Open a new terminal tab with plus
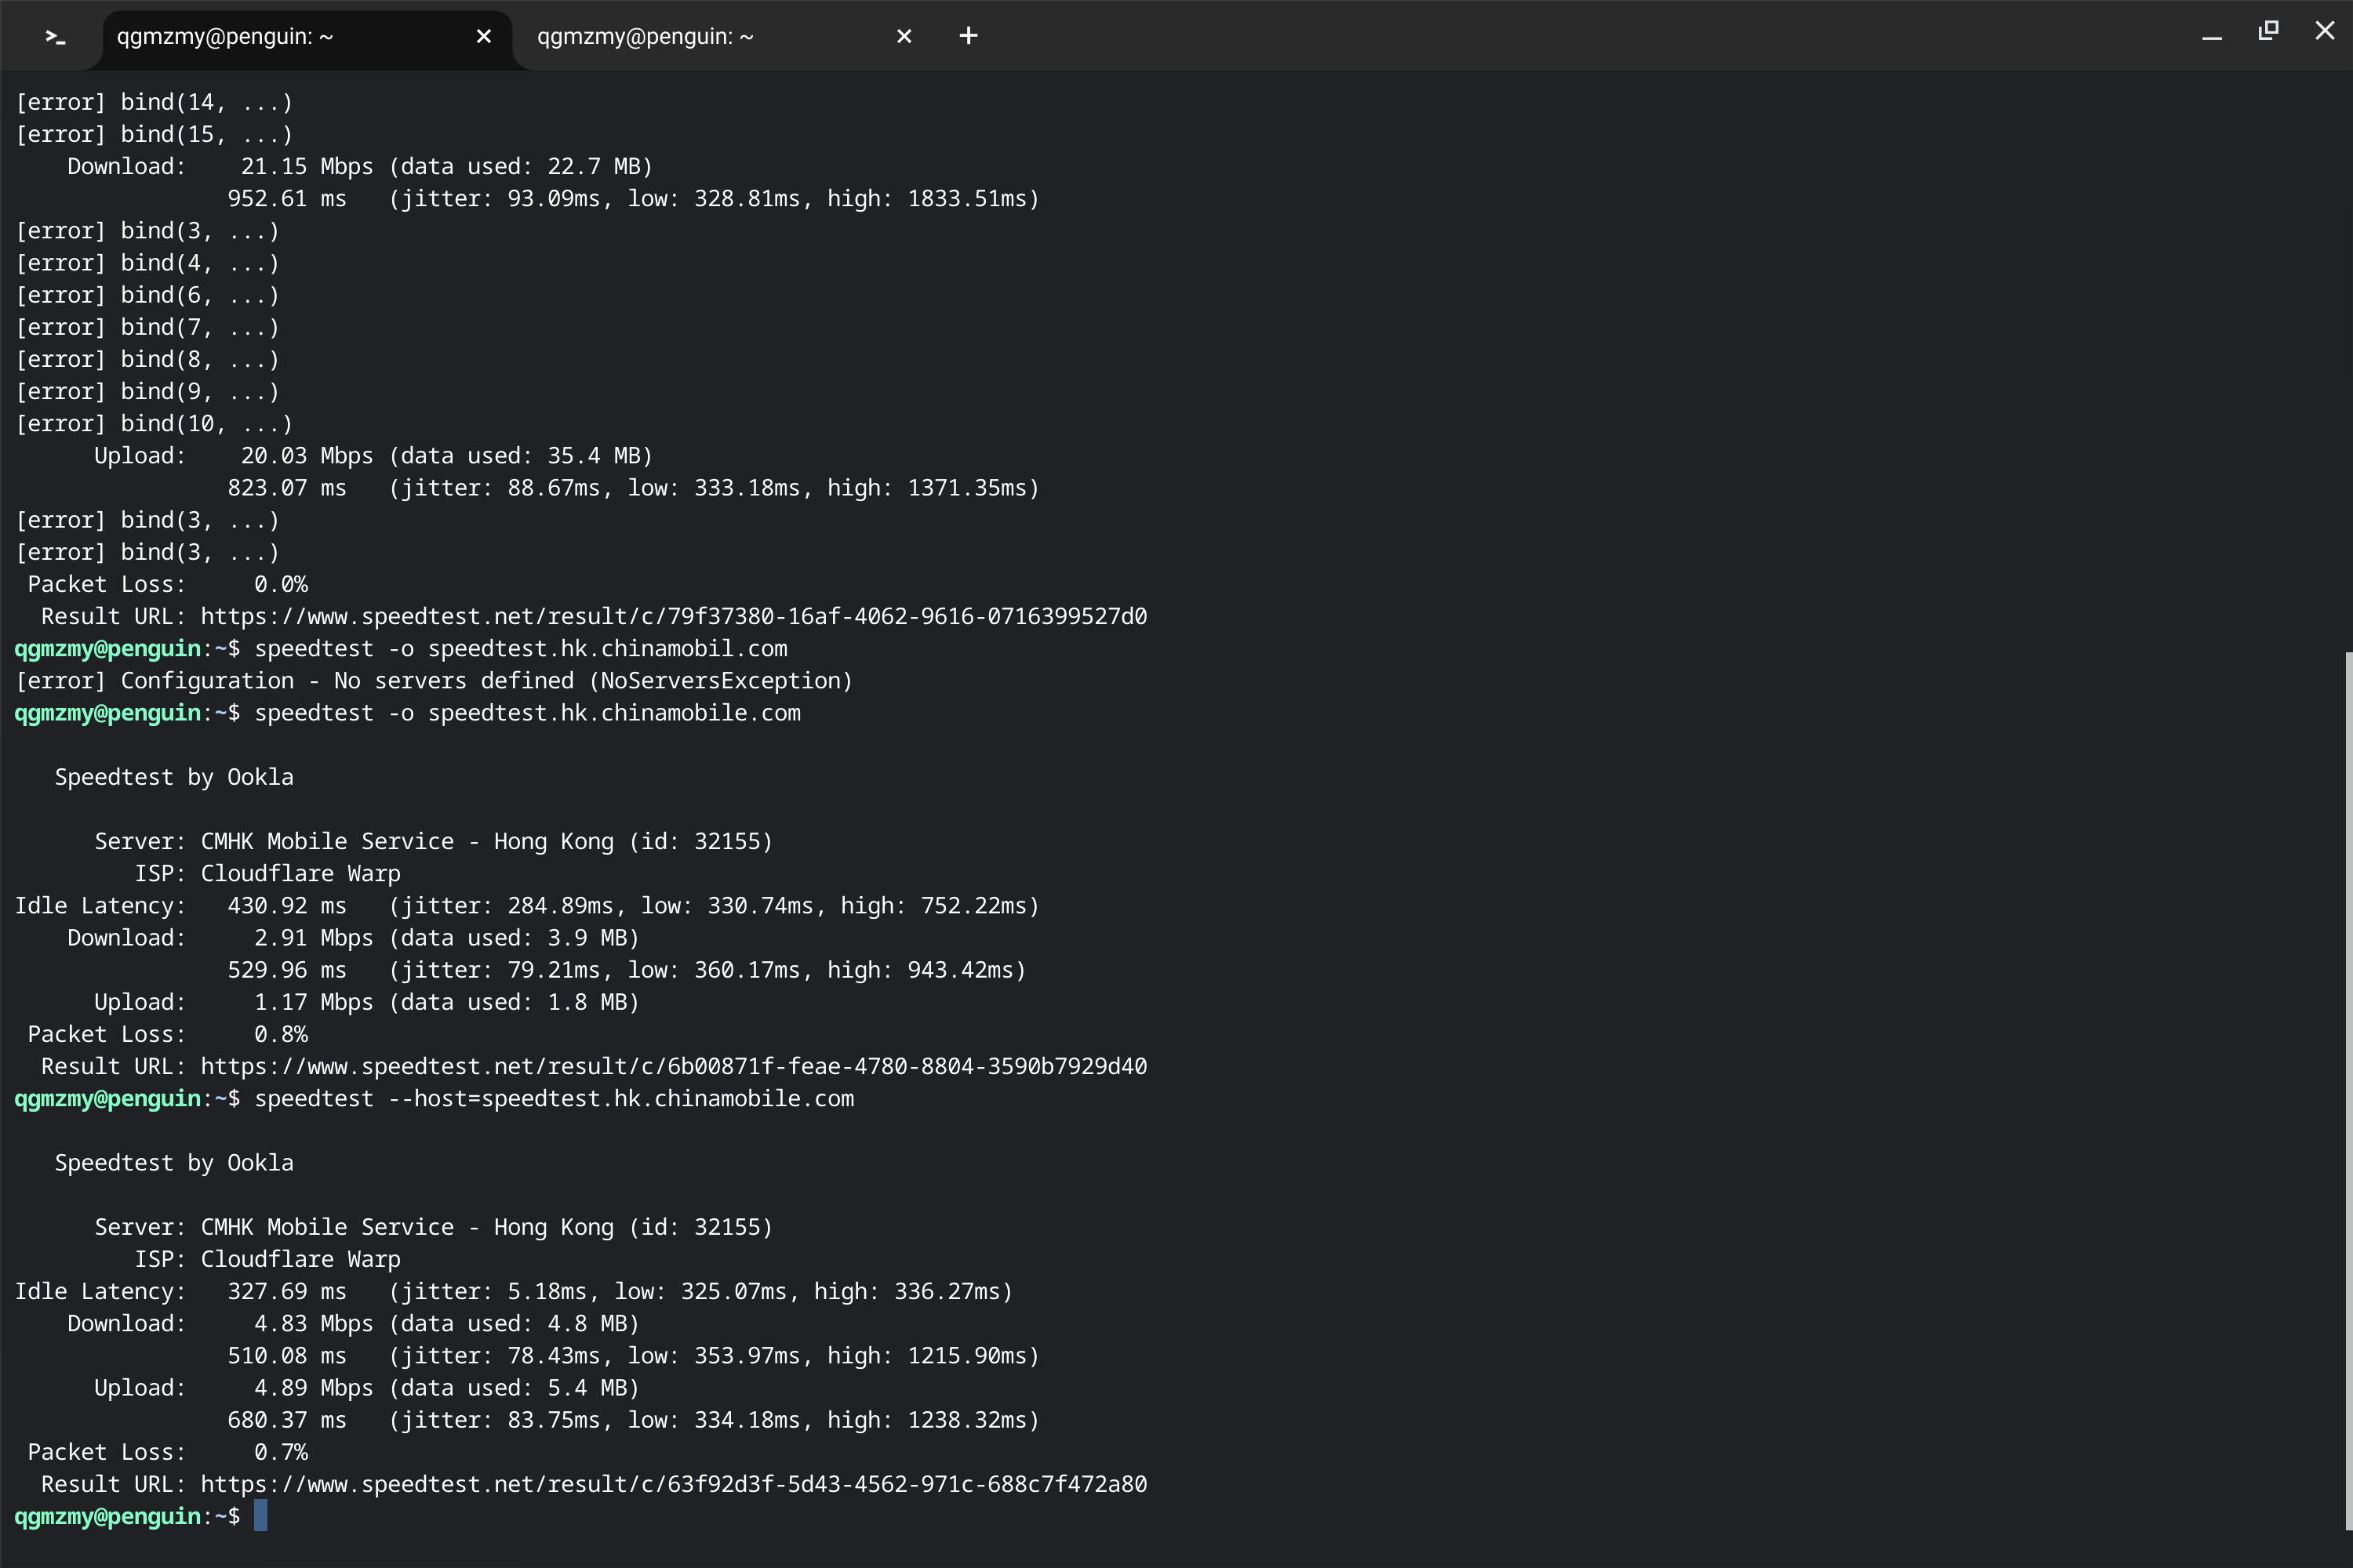 coord(967,36)
